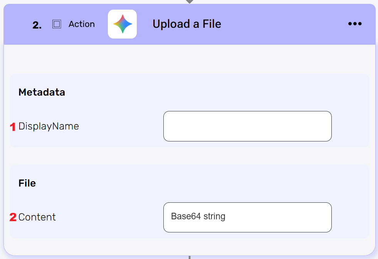Click the square Action type icon
Image resolution: width=378 pixels, height=259 pixels.
click(x=57, y=24)
